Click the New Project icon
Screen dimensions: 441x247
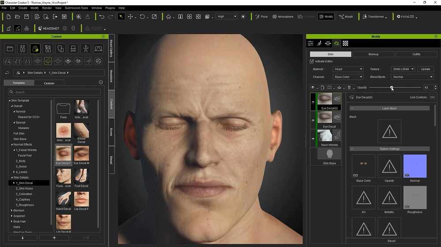tap(8, 17)
